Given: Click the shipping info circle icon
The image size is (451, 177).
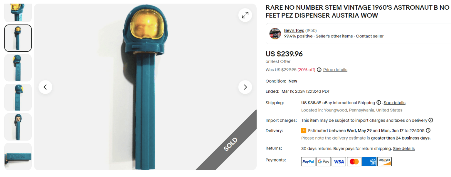Looking at the screenshot, I should tap(379, 102).
